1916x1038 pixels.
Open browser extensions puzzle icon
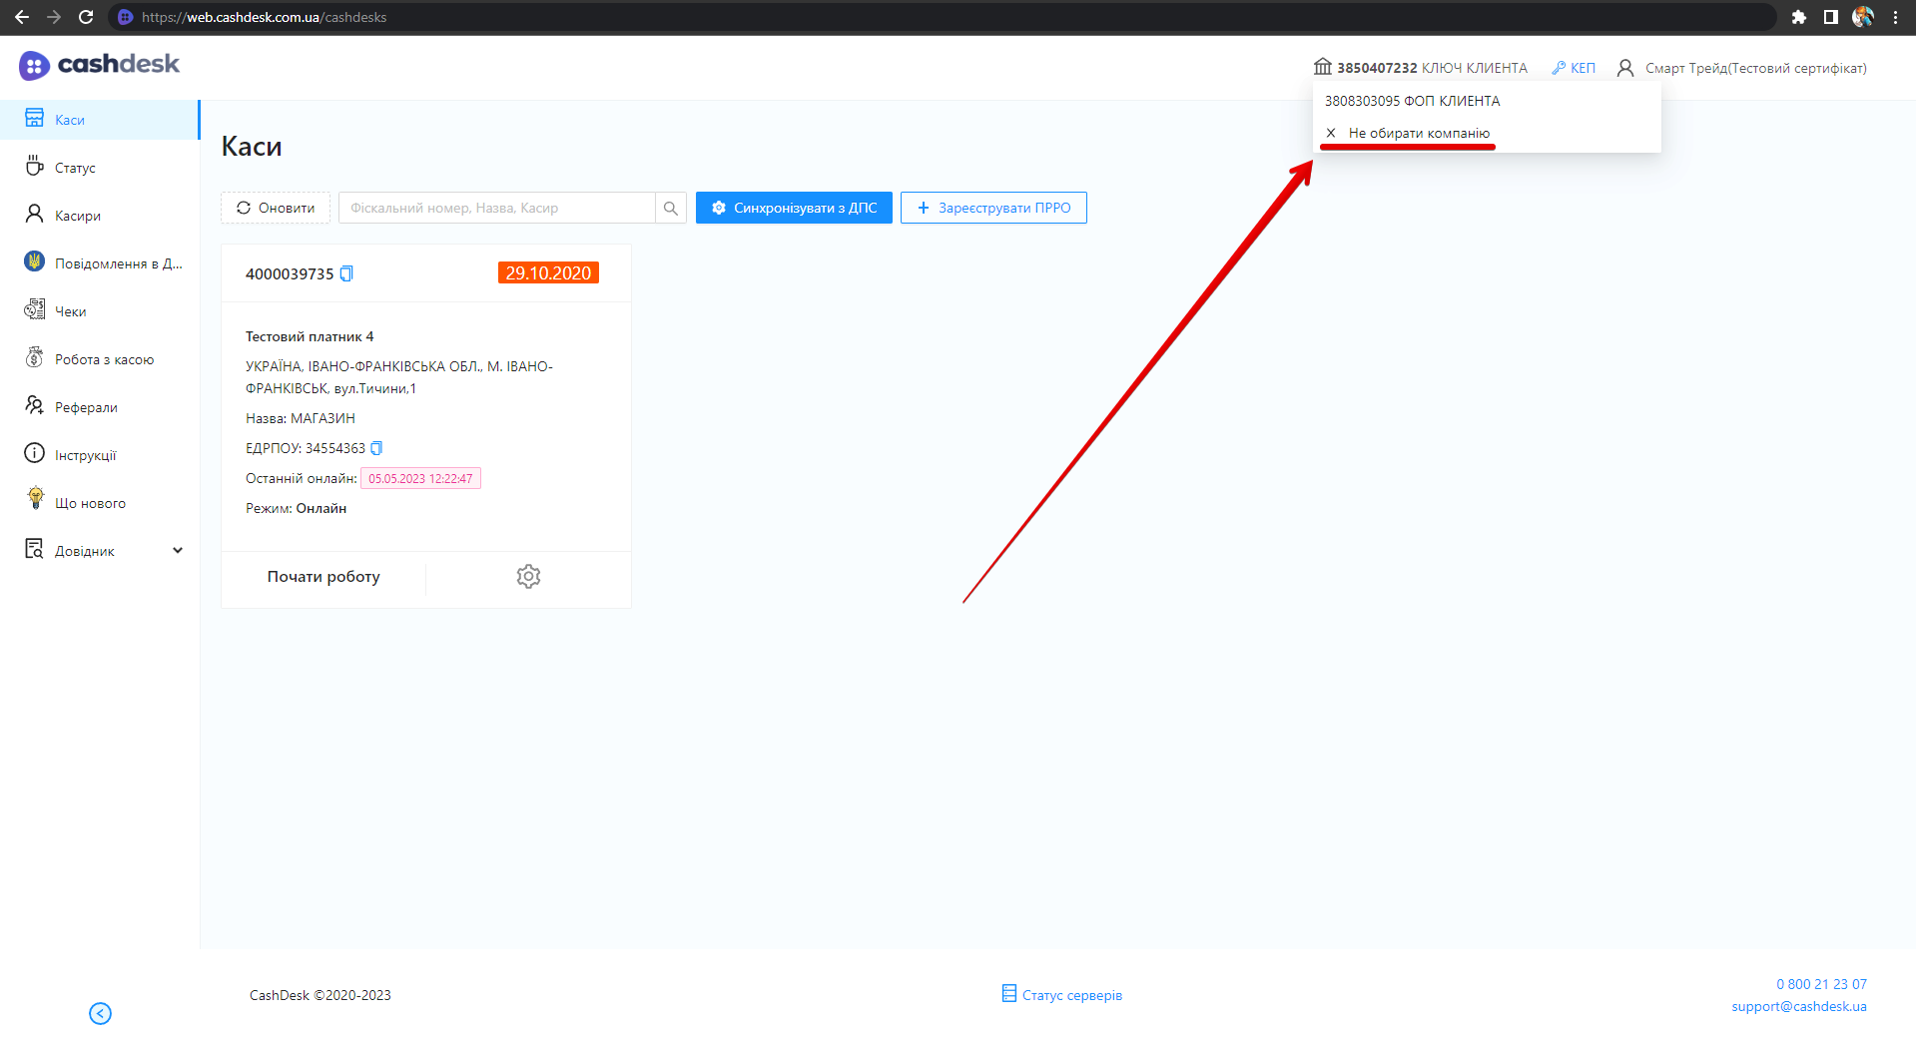pos(1798,17)
